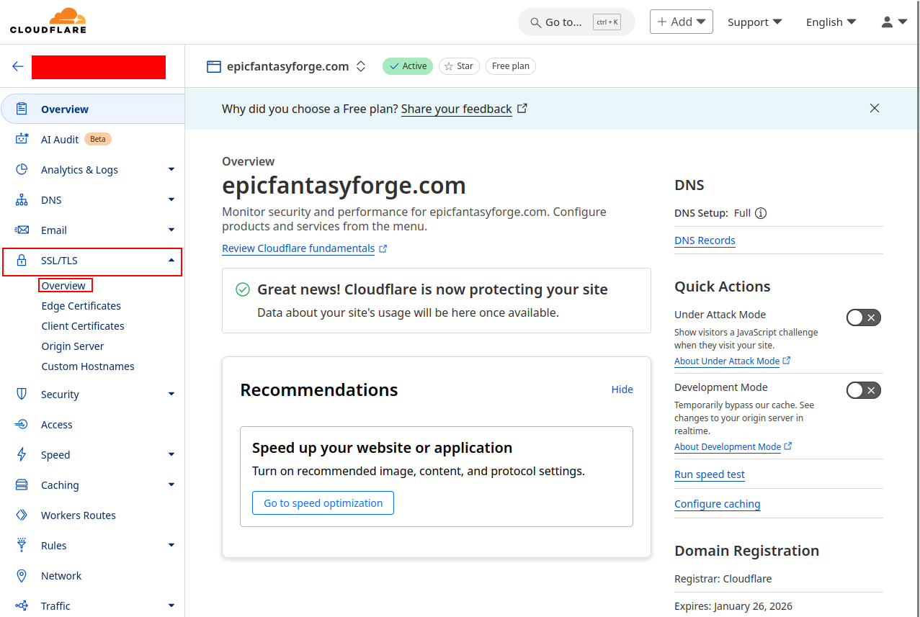Expand the Security sidebar section arrow
The width and height of the screenshot is (920, 617).
pos(171,394)
